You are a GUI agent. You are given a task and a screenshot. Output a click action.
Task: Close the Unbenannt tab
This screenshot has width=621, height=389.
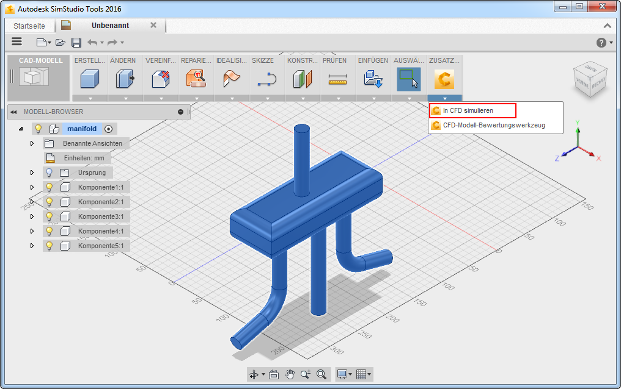pyautogui.click(x=153, y=25)
